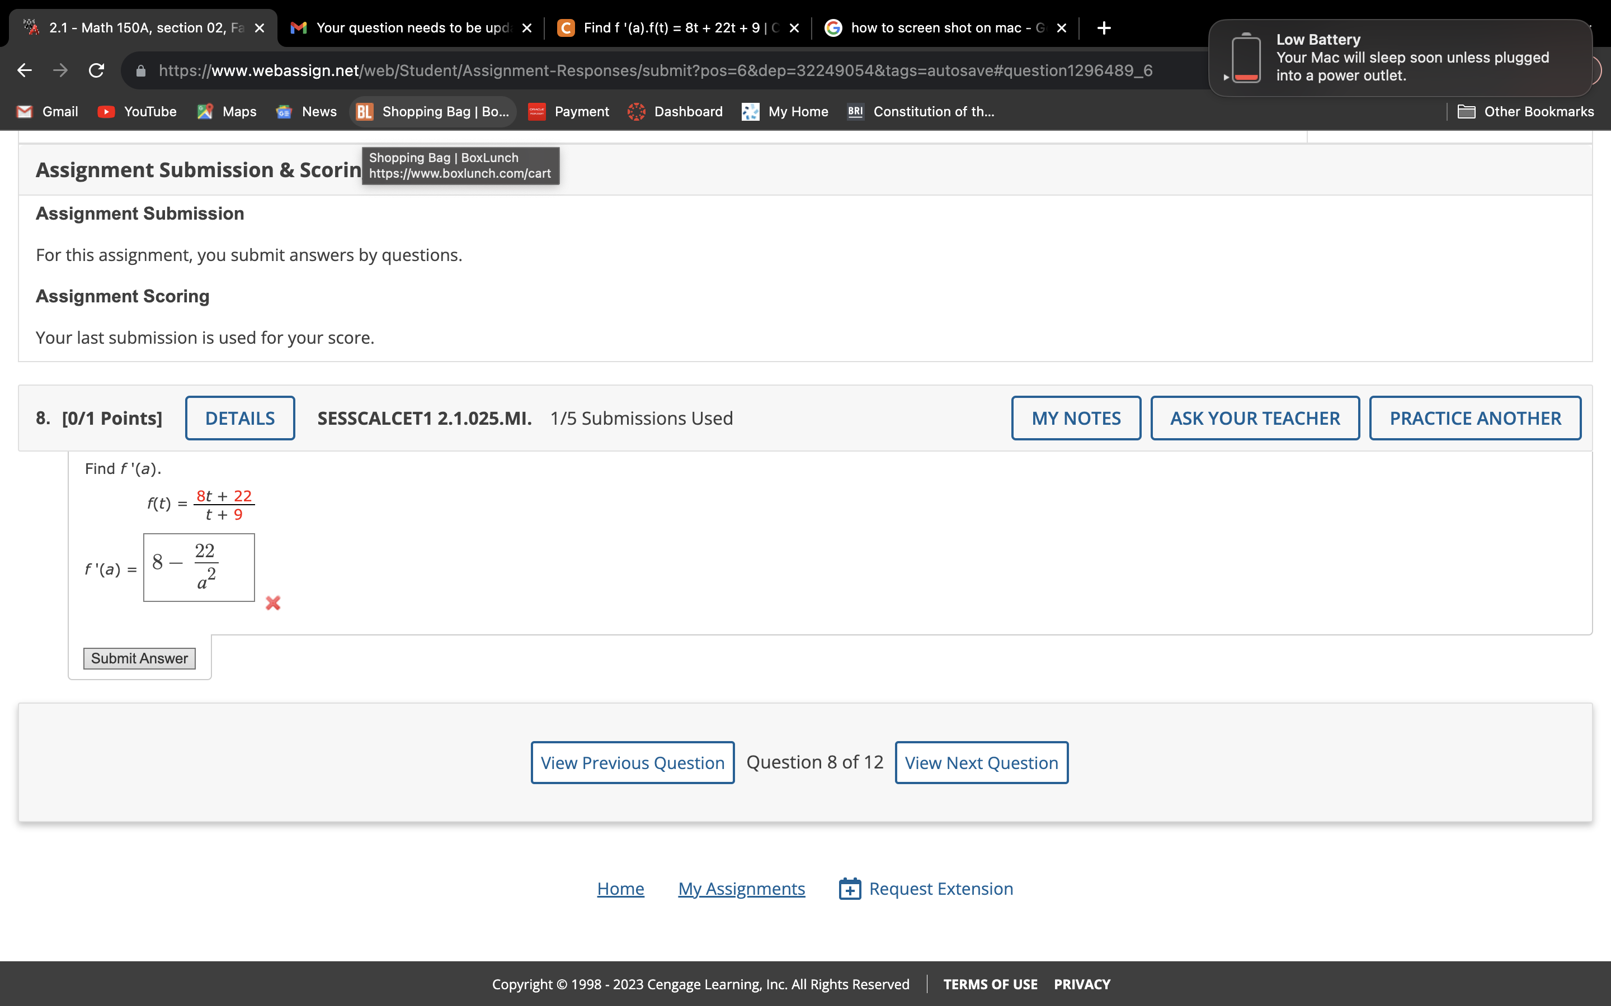Image resolution: width=1611 pixels, height=1006 pixels.
Task: Open the PRIVACY link
Action: pyautogui.click(x=1082, y=984)
